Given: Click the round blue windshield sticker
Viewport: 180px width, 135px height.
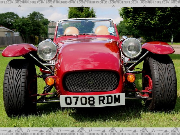Looking at the screenshot, I should pyautogui.click(x=111, y=30).
